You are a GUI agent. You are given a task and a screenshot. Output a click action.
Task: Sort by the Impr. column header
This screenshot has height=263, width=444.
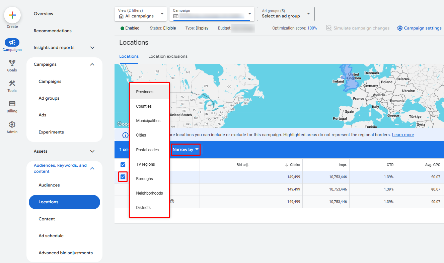[343, 165]
